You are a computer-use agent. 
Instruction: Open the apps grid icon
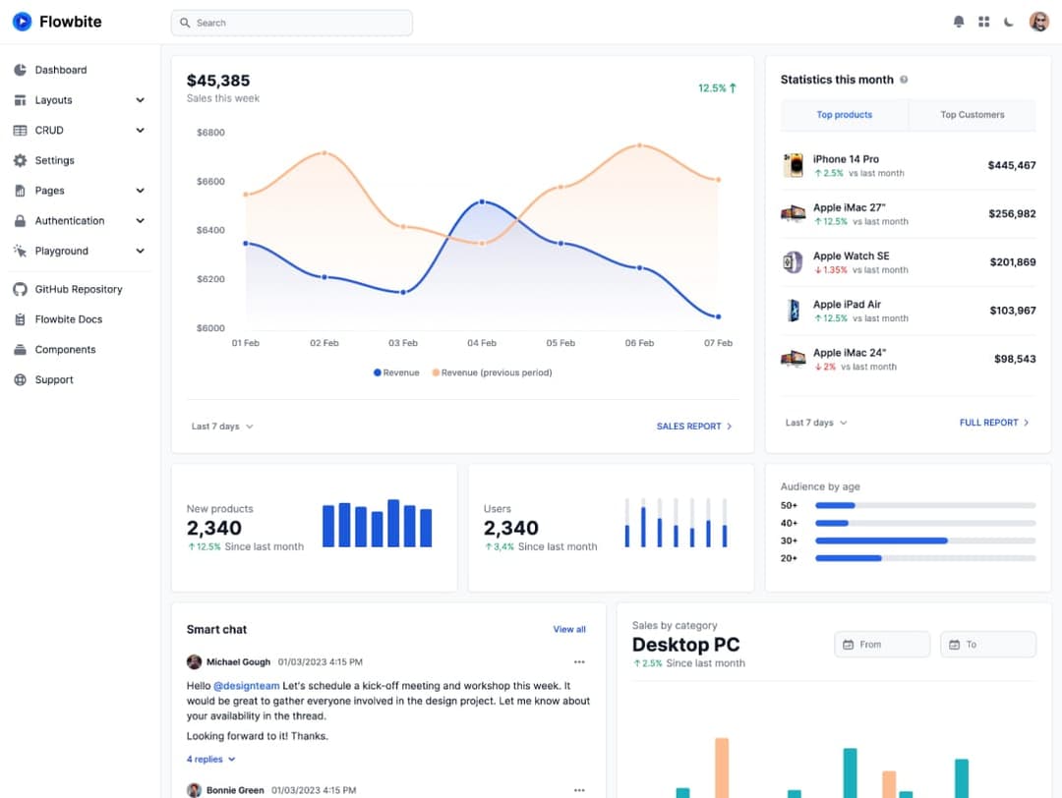(983, 22)
